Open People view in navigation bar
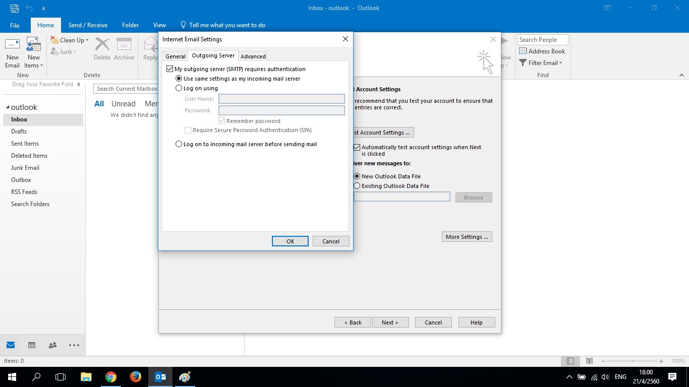689x387 pixels. point(52,345)
